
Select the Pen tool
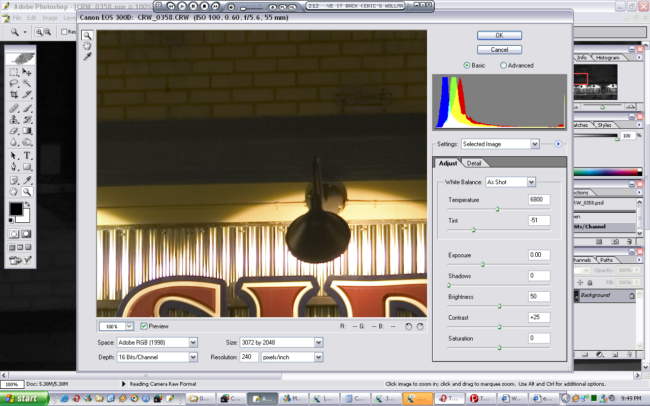[x=14, y=166]
